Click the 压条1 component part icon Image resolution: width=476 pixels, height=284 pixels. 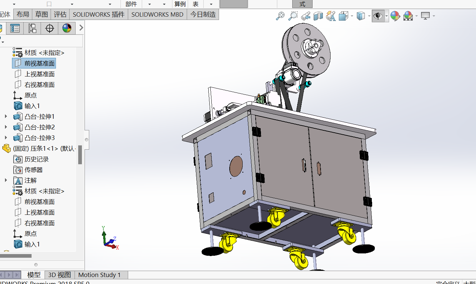(6, 148)
